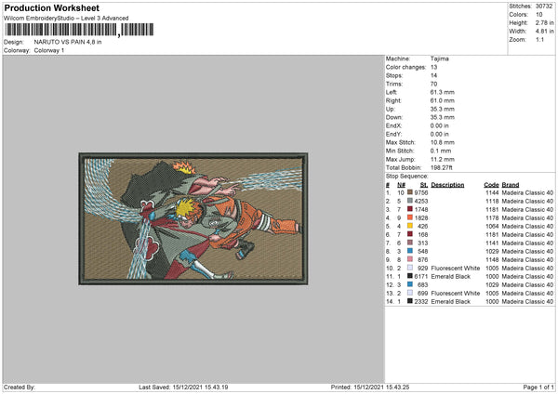Click the orange swatch beside stitch count 1828

click(410, 217)
